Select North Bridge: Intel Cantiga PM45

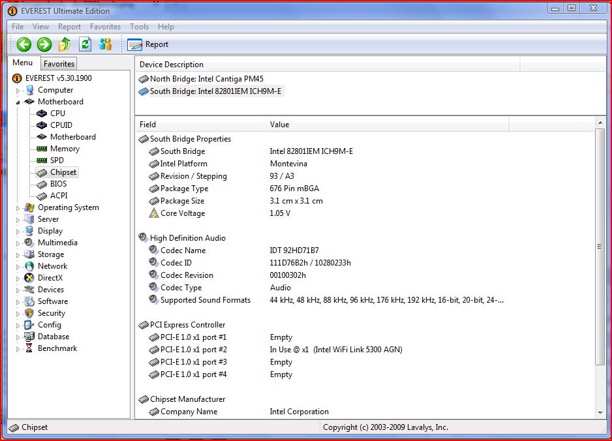[202, 79]
